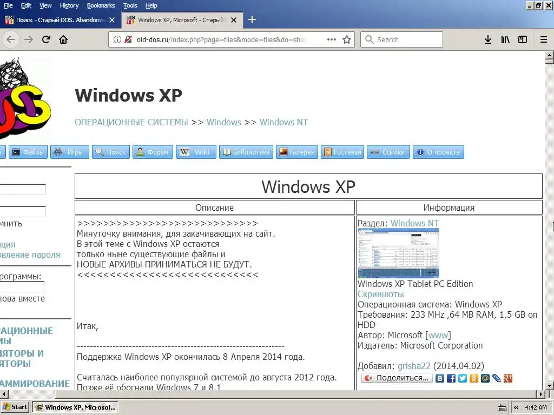Share page on LiveJournal pencil icon
The width and height of the screenshot is (554, 415).
tap(497, 378)
